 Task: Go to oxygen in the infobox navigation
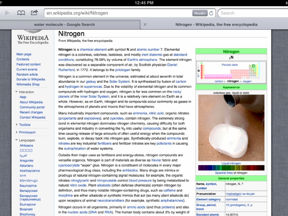click(247, 81)
